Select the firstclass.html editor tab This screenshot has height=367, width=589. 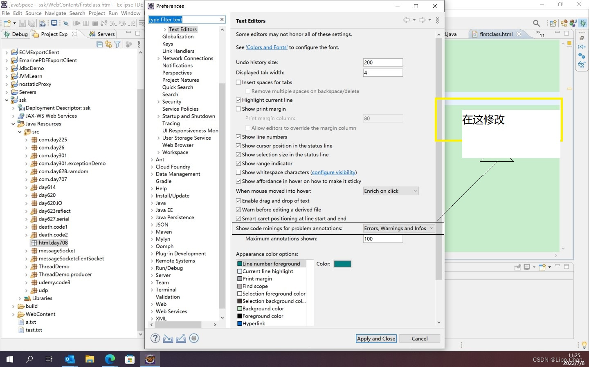pyautogui.click(x=496, y=34)
